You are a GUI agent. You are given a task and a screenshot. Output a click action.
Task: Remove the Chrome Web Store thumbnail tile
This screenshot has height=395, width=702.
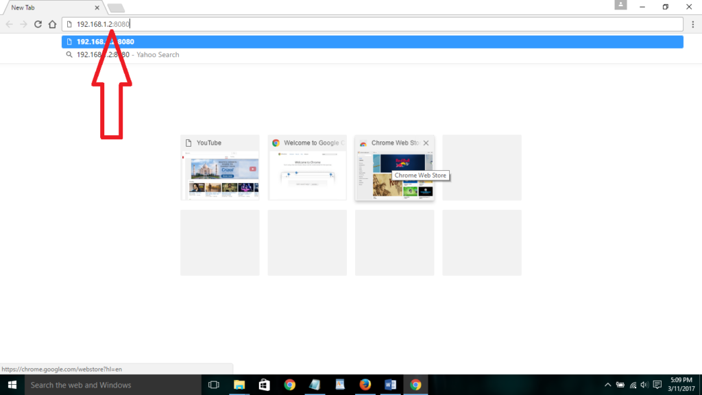[426, 143]
